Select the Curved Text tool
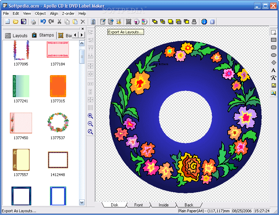 (x=274, y=78)
